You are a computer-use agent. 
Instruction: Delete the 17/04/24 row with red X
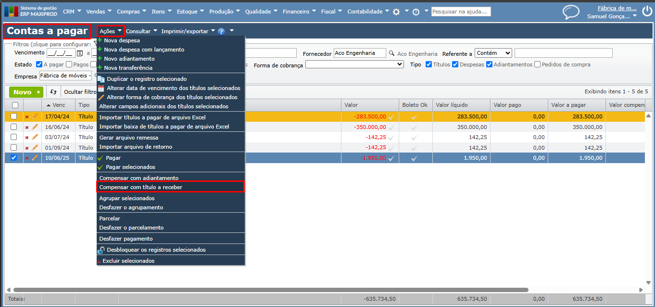pos(27,116)
